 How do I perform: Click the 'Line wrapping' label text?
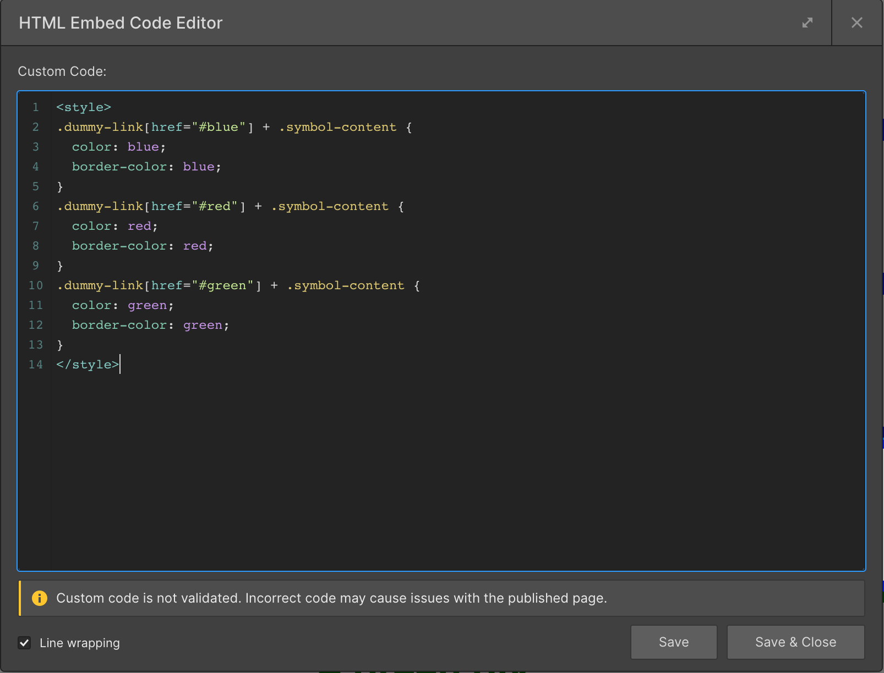click(80, 643)
